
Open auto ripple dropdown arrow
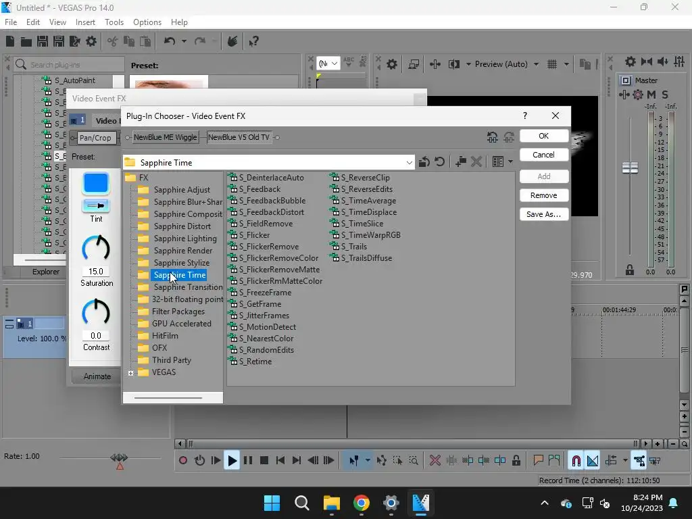coord(625,461)
